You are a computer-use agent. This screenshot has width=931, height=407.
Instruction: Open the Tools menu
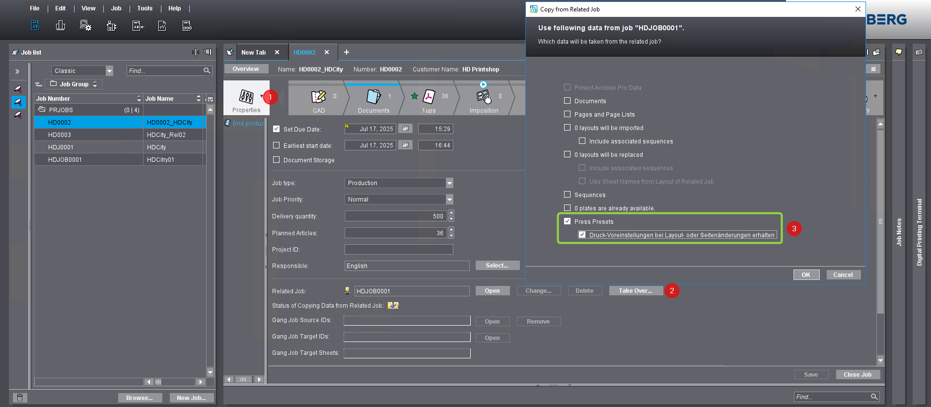pyautogui.click(x=144, y=8)
